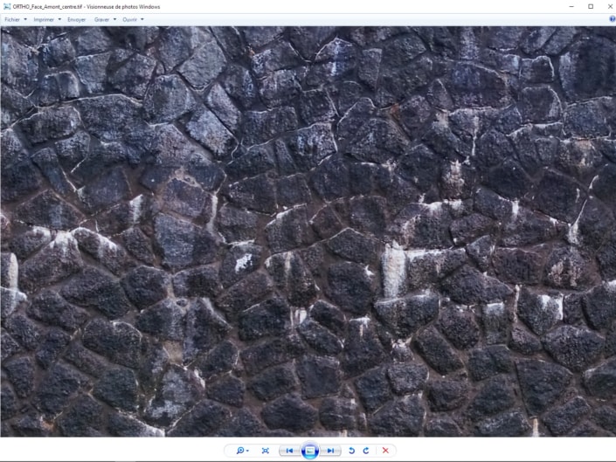Rotate the image clockwise
Viewport: 616px width, 462px height.
pos(365,451)
